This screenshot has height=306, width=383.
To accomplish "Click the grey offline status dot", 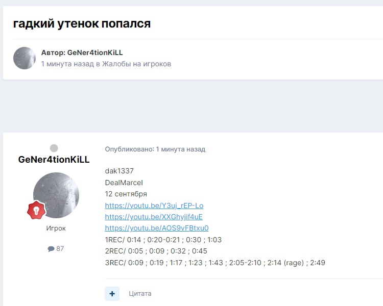I will [x=54, y=148].
